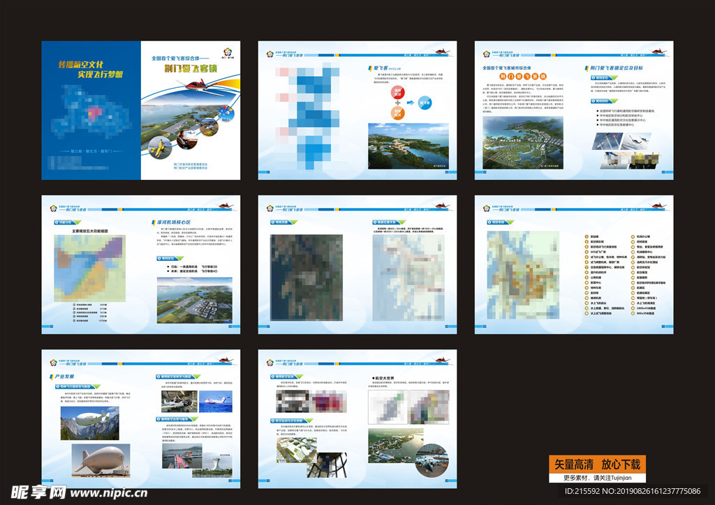
Task: Click the legend item '机场办公楼'
Action: click(641, 236)
